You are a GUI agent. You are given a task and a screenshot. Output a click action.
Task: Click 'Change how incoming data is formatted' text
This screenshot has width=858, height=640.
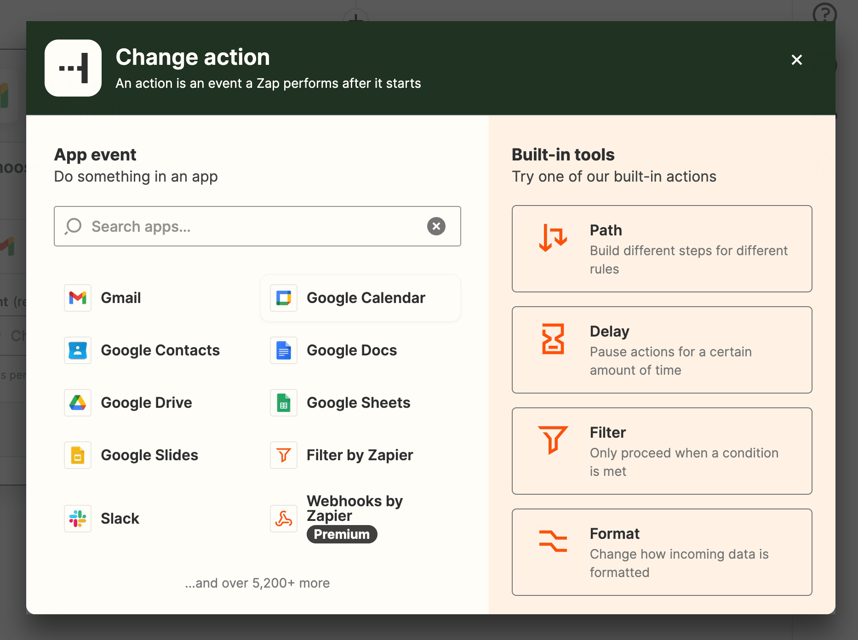[679, 563]
